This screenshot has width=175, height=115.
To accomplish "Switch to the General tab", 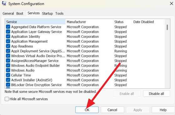I will pyautogui.click(x=8, y=14).
